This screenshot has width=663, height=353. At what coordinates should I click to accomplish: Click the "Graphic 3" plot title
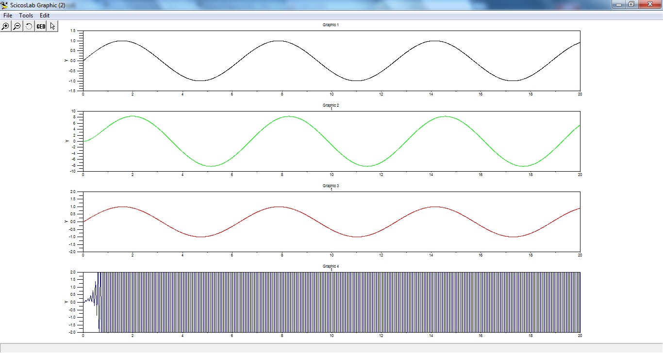pyautogui.click(x=331, y=186)
